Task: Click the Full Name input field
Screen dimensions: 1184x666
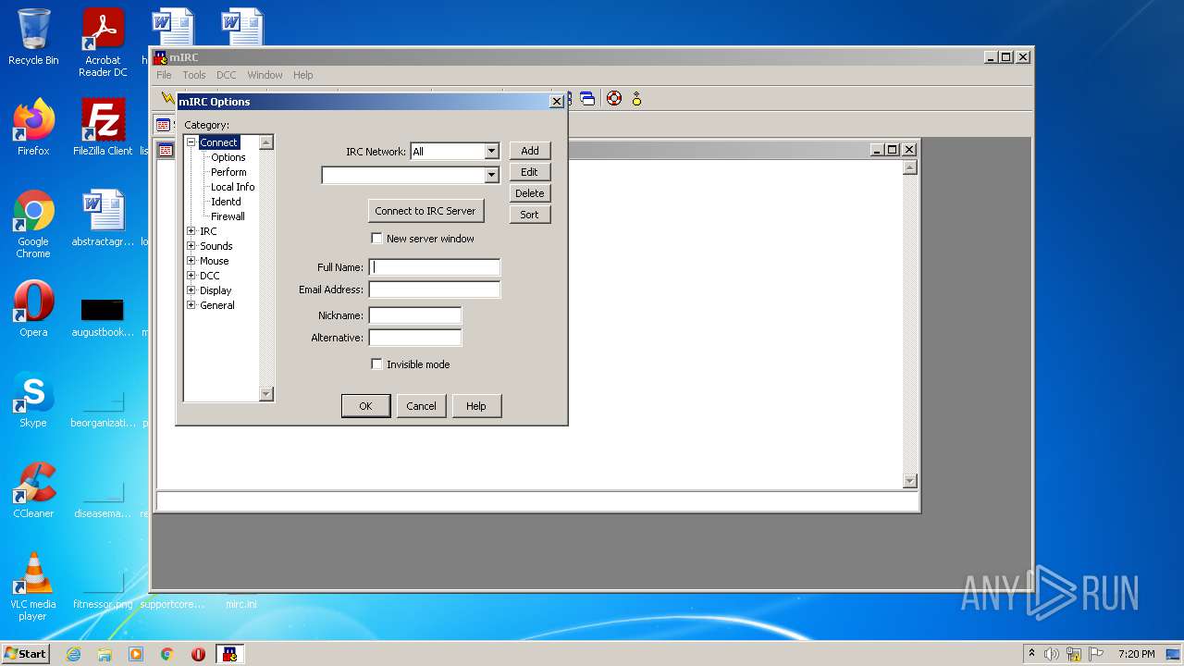Action: click(x=435, y=267)
